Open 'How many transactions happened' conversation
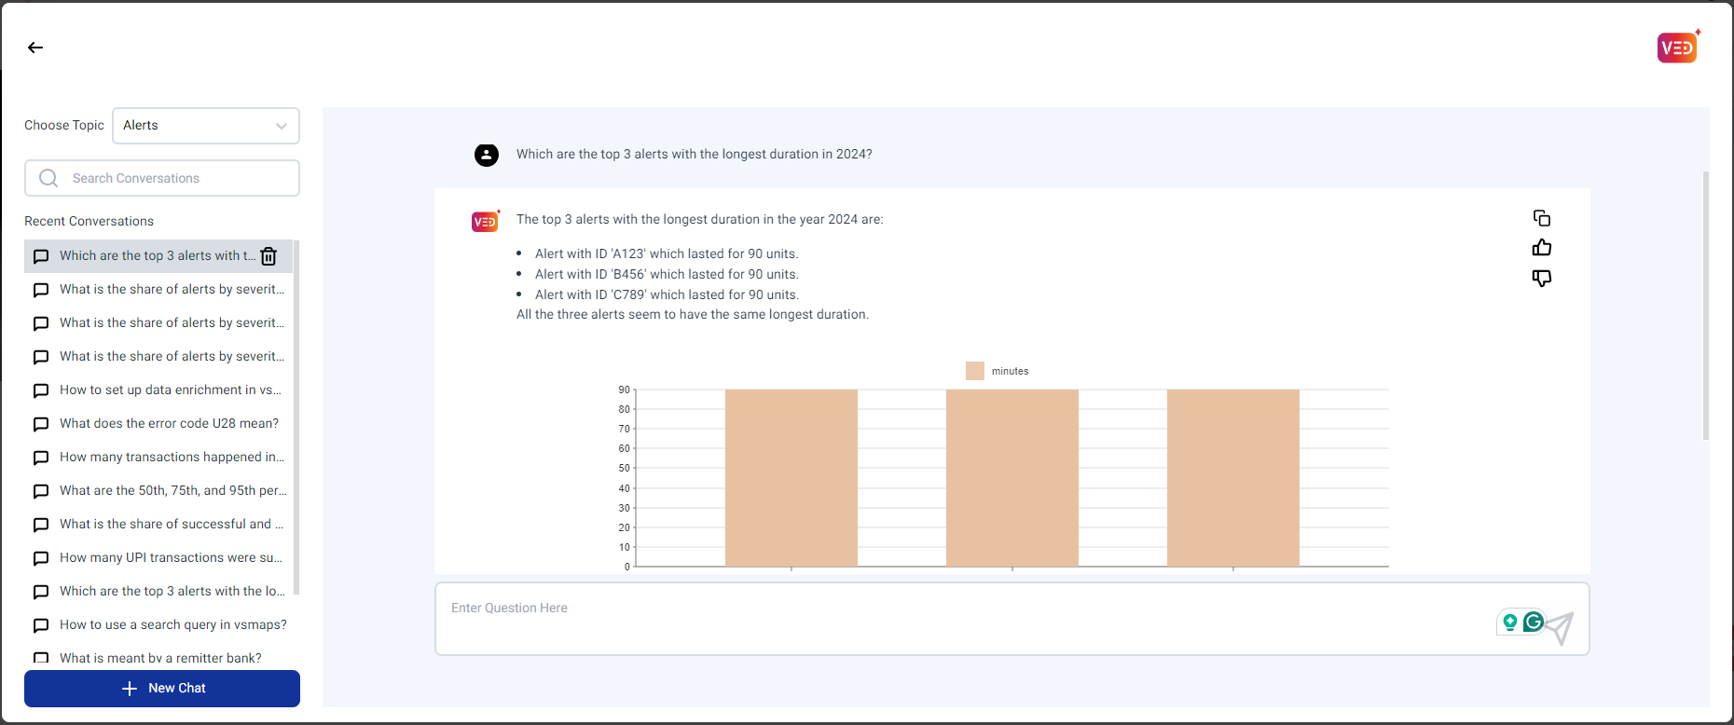The image size is (1734, 725). coord(172,458)
